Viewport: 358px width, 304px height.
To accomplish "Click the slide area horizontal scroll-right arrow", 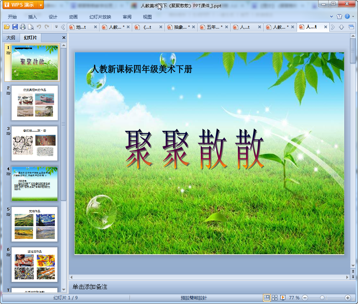I will (347, 277).
